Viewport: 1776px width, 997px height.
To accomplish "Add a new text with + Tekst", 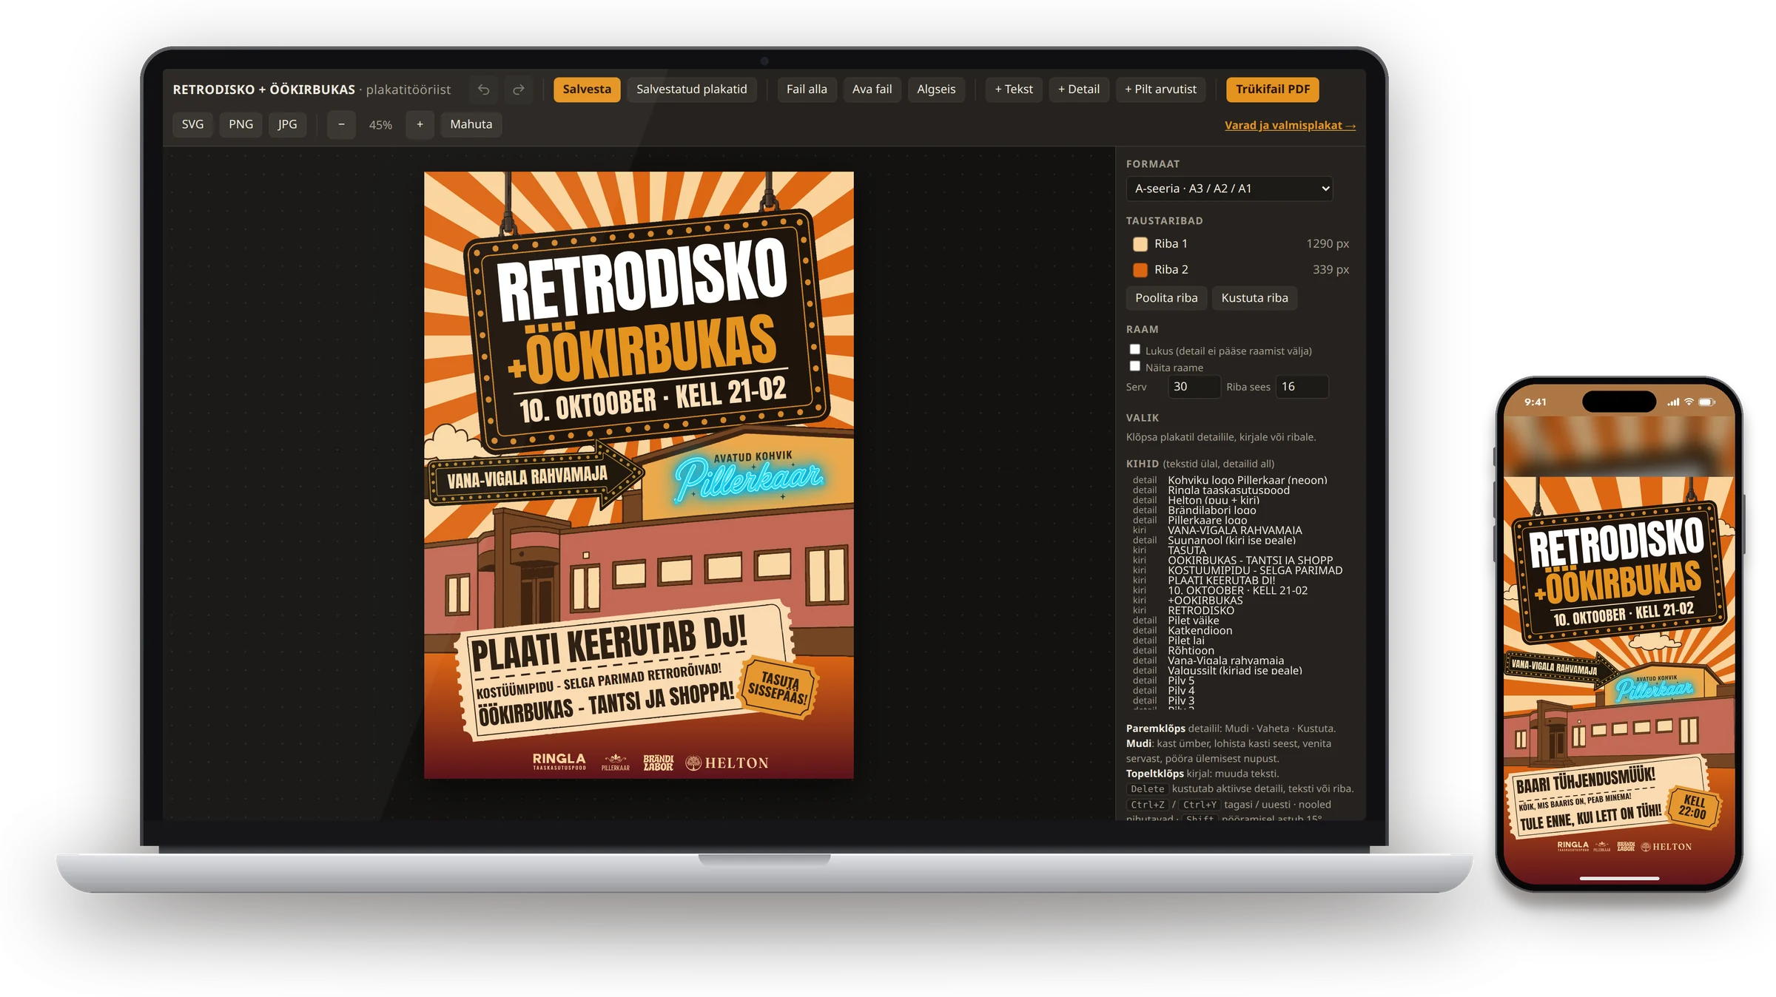I will tap(1014, 89).
